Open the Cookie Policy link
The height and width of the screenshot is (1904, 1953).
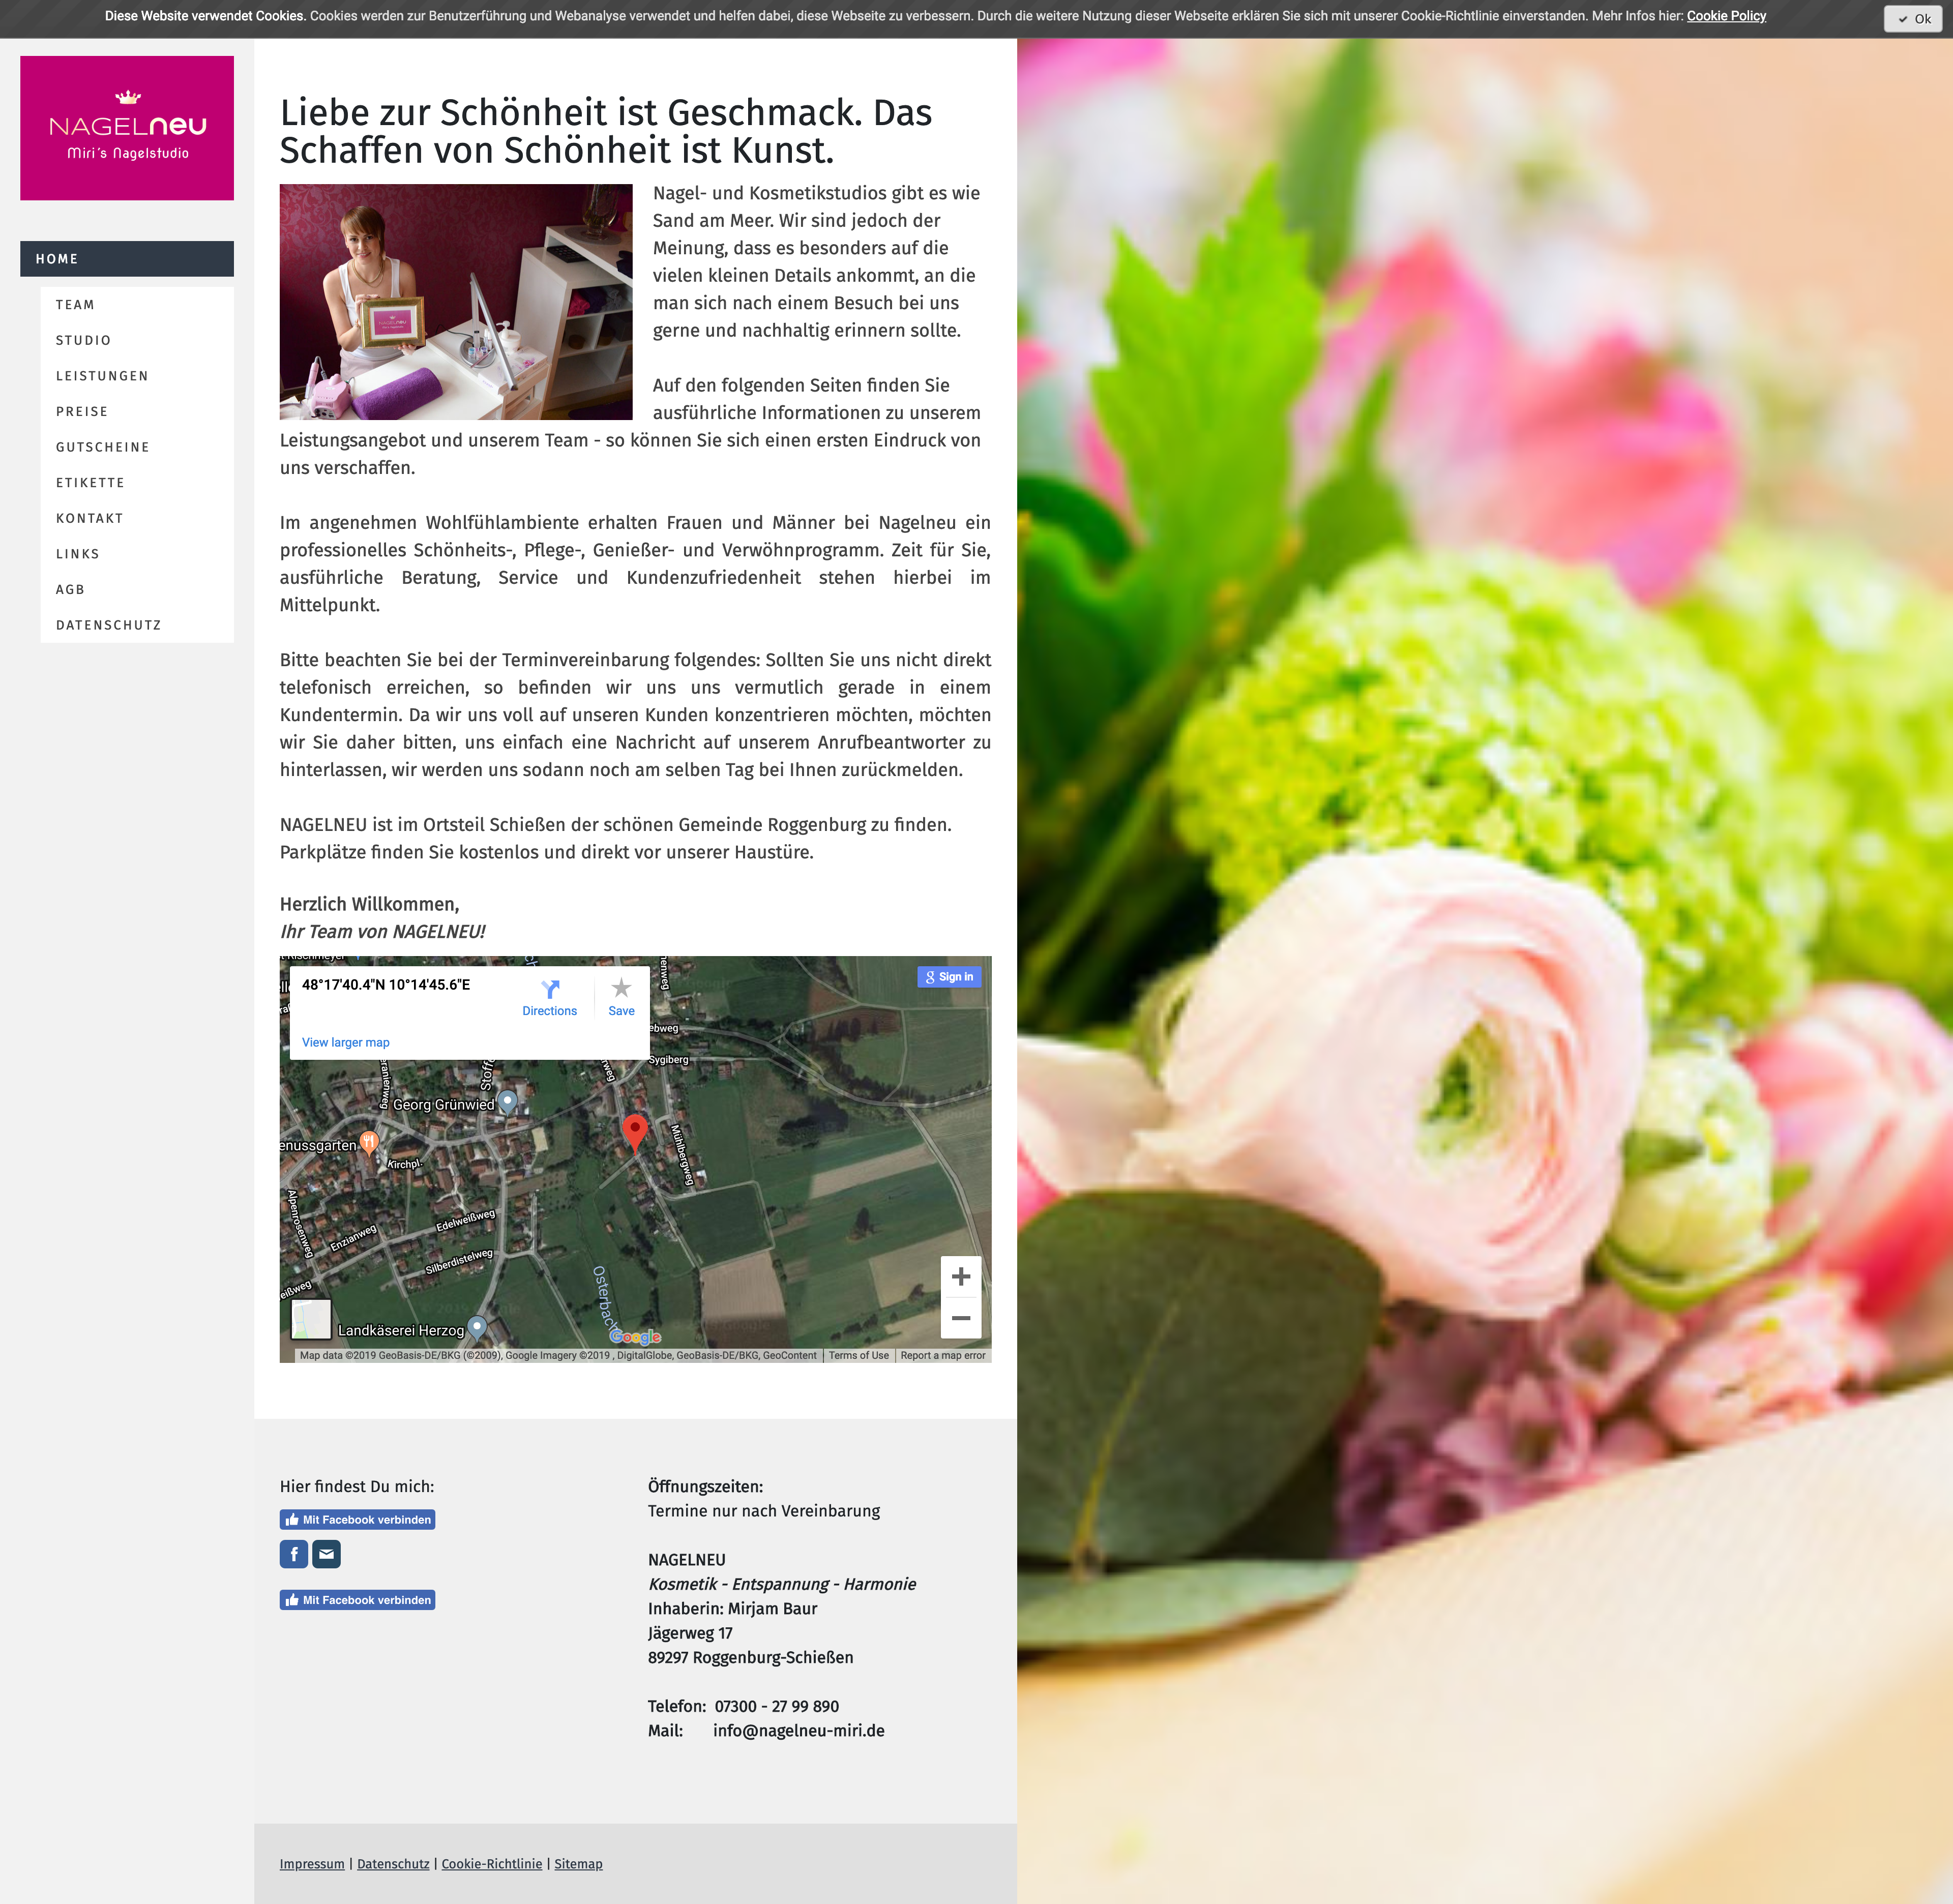coord(1726,16)
